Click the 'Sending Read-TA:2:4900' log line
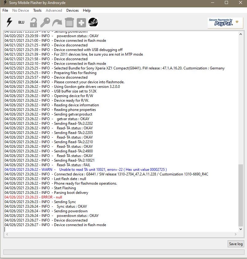 click(x=49, y=151)
